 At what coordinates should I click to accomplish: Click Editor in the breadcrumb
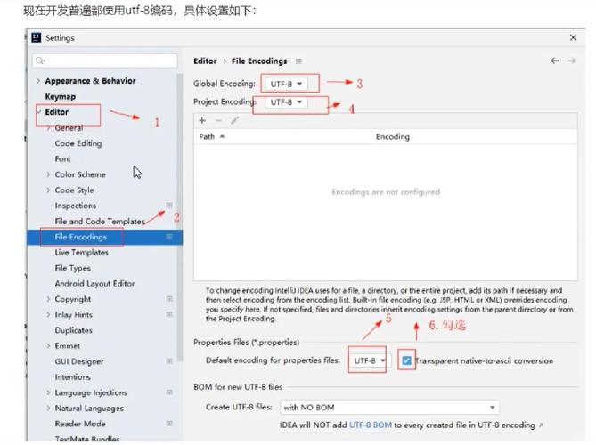point(205,61)
